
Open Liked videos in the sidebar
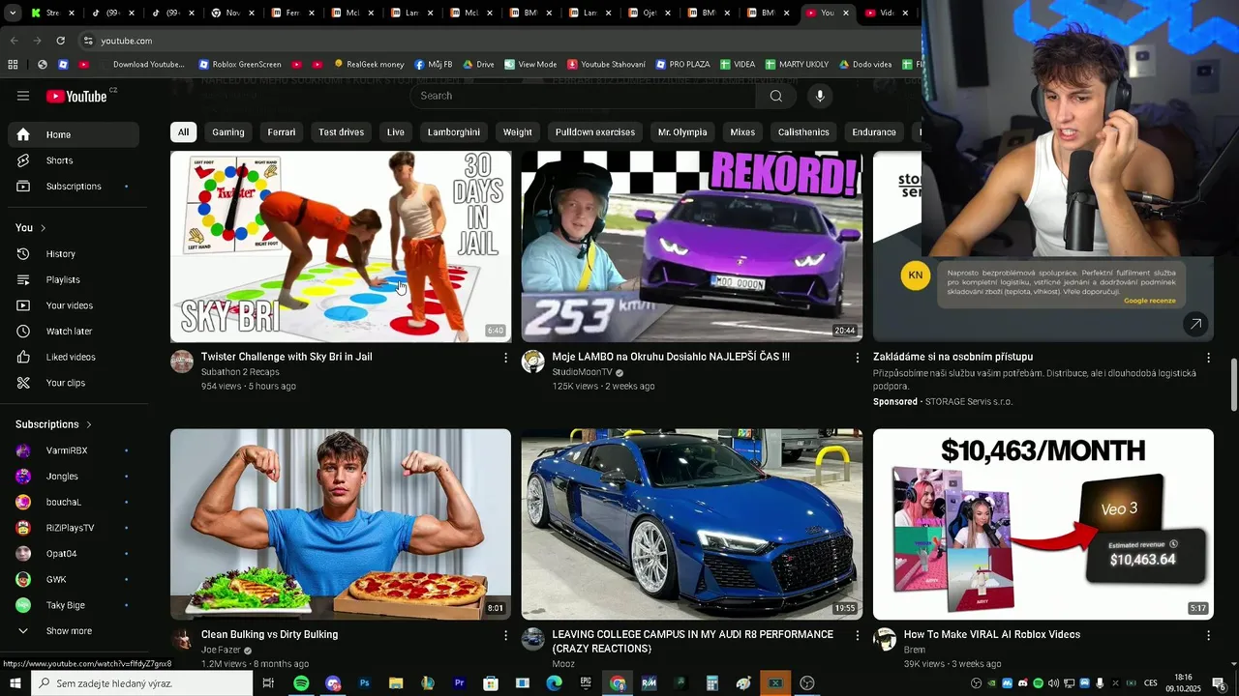(74, 357)
